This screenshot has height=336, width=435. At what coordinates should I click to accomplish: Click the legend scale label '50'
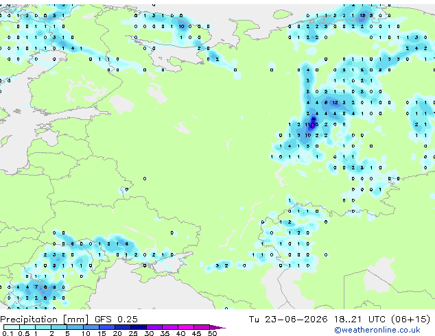point(212,333)
